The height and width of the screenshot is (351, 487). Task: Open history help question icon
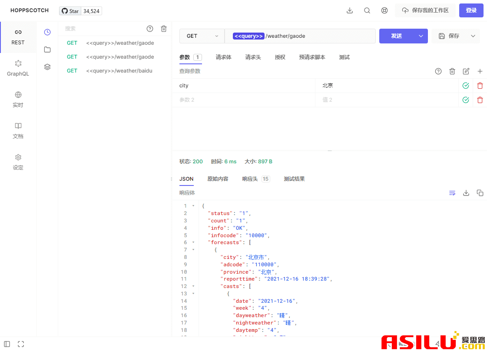(x=150, y=29)
